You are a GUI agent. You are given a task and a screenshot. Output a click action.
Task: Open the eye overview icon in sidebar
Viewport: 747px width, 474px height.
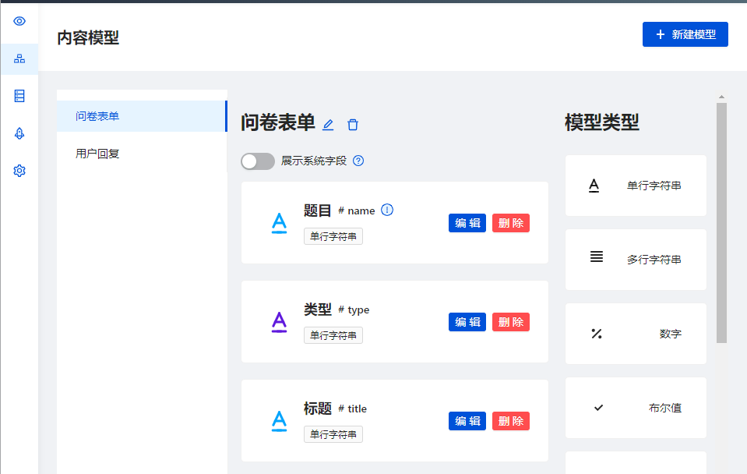19,21
